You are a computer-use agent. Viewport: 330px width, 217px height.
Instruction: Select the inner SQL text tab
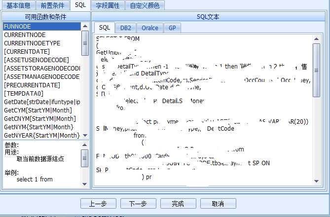pyautogui.click(x=105, y=28)
